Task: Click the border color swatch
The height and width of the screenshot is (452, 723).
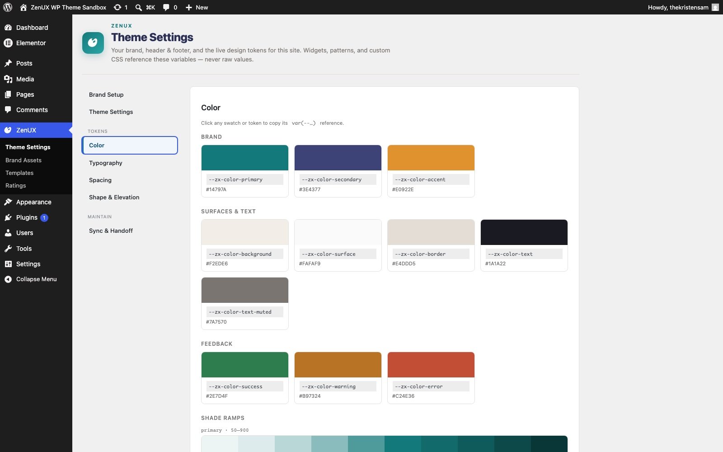Action: [x=431, y=232]
